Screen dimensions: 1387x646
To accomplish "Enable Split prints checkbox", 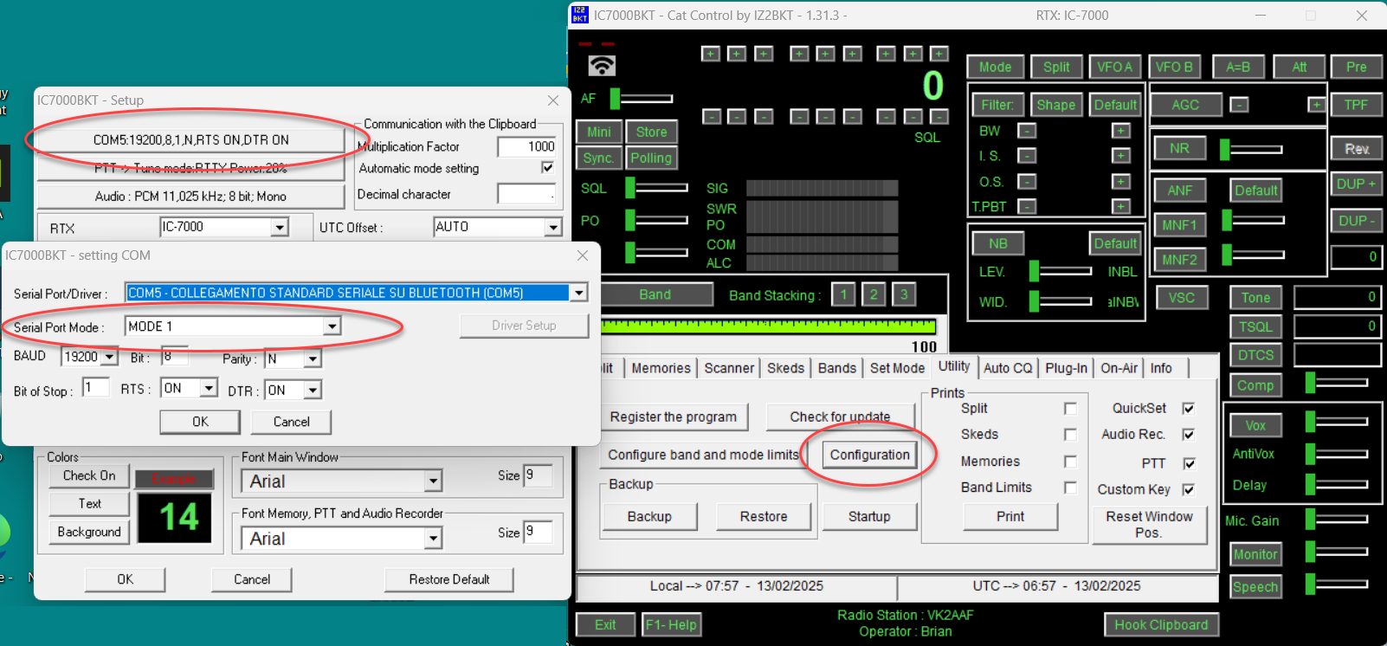I will [x=1070, y=409].
